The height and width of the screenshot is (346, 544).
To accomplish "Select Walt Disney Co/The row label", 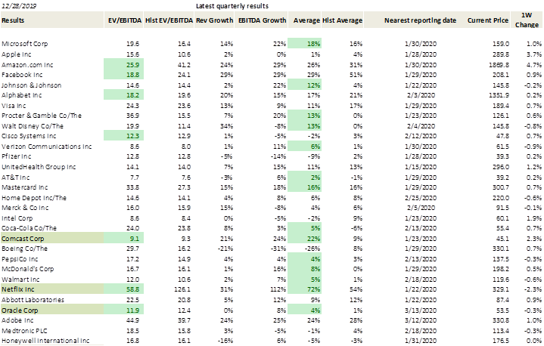I will [x=33, y=126].
